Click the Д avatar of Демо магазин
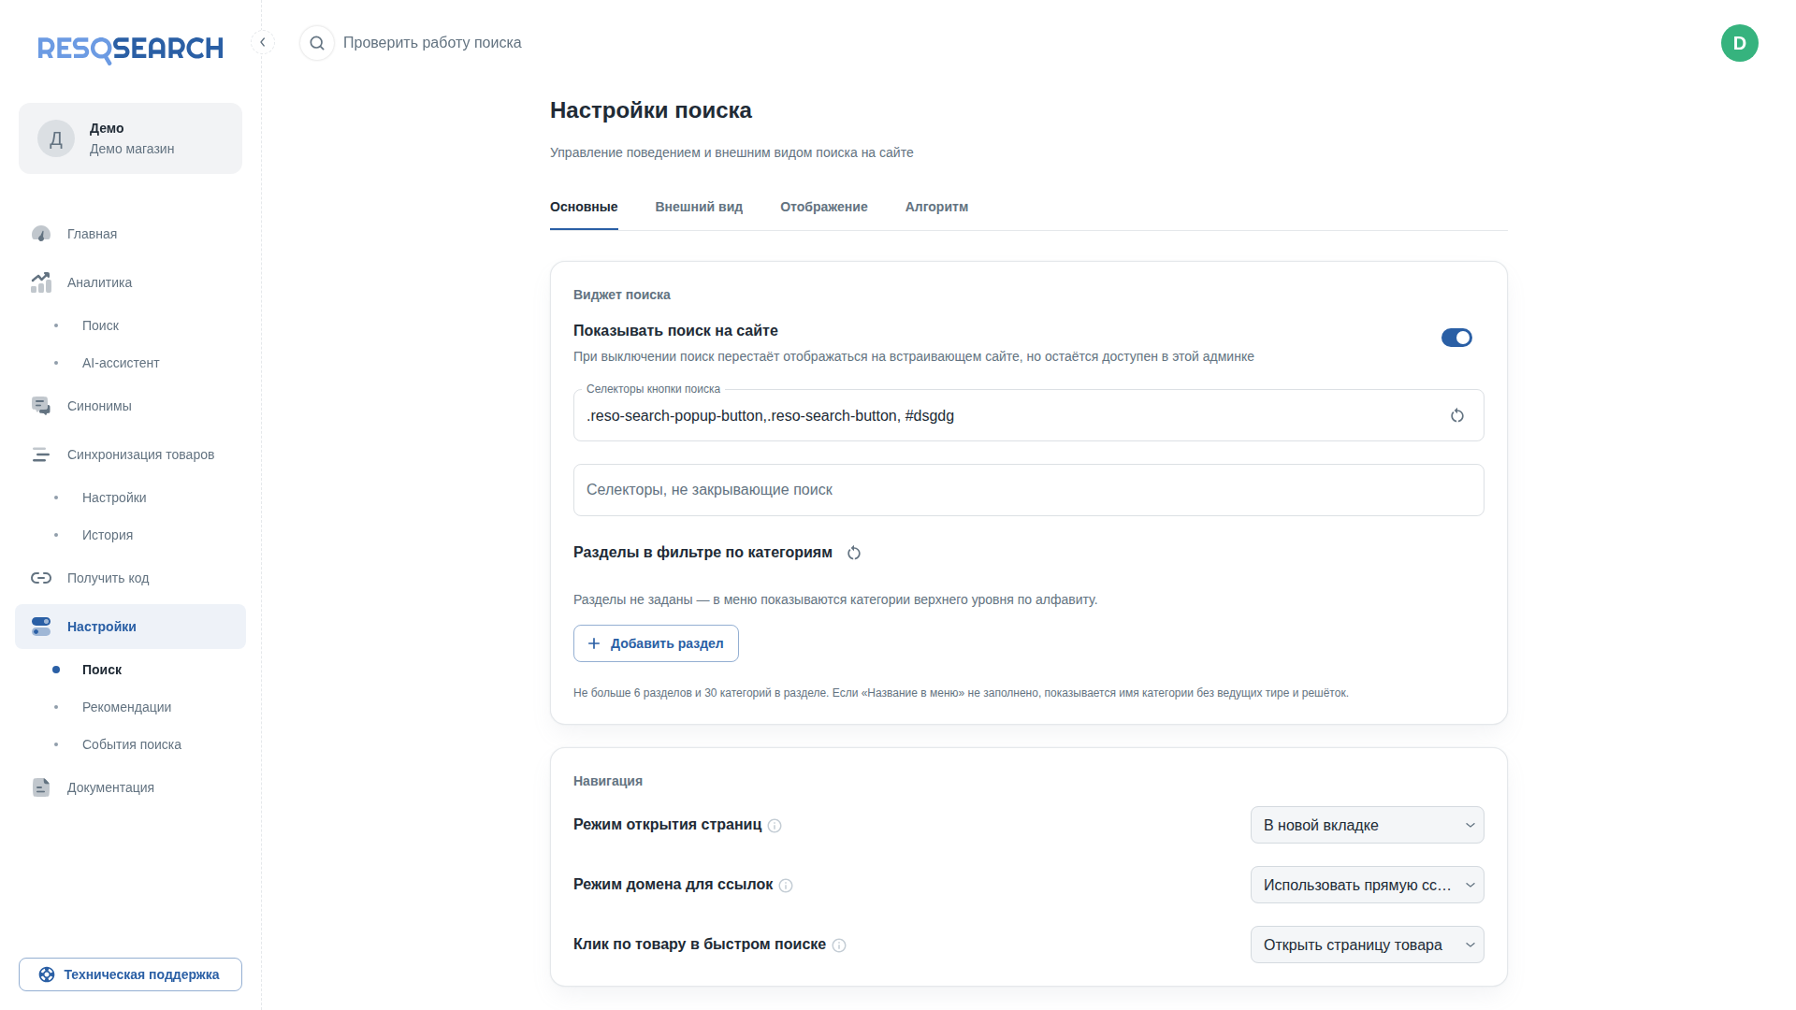 56,138
